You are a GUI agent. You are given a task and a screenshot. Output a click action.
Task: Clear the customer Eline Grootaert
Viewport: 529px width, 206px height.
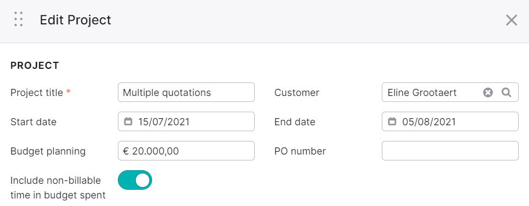pos(488,92)
